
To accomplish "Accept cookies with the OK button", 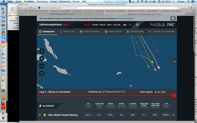I will (173, 19).
